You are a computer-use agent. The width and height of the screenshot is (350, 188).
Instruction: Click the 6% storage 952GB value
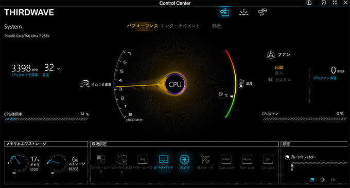[77, 163]
